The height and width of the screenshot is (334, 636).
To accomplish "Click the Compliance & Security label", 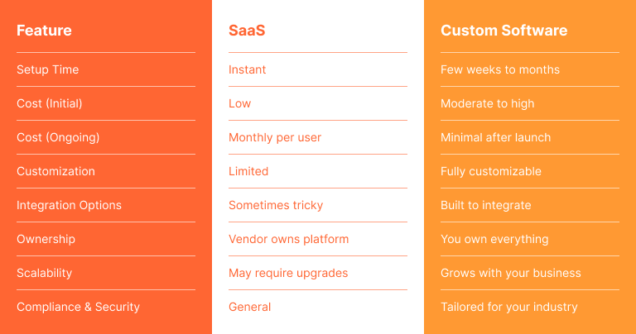I will click(78, 307).
